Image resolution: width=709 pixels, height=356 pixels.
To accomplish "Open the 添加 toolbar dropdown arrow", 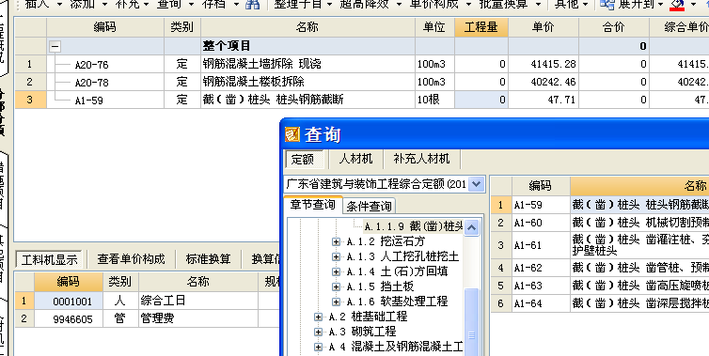I will (x=105, y=4).
